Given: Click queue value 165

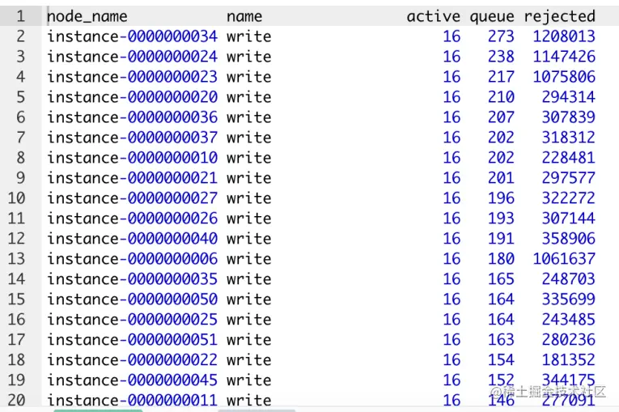Looking at the screenshot, I should pyautogui.click(x=501, y=279).
